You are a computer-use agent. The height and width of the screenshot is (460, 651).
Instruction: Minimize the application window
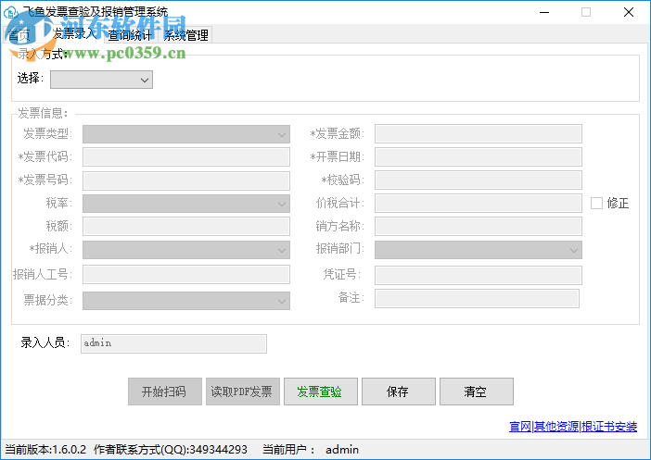(544, 12)
